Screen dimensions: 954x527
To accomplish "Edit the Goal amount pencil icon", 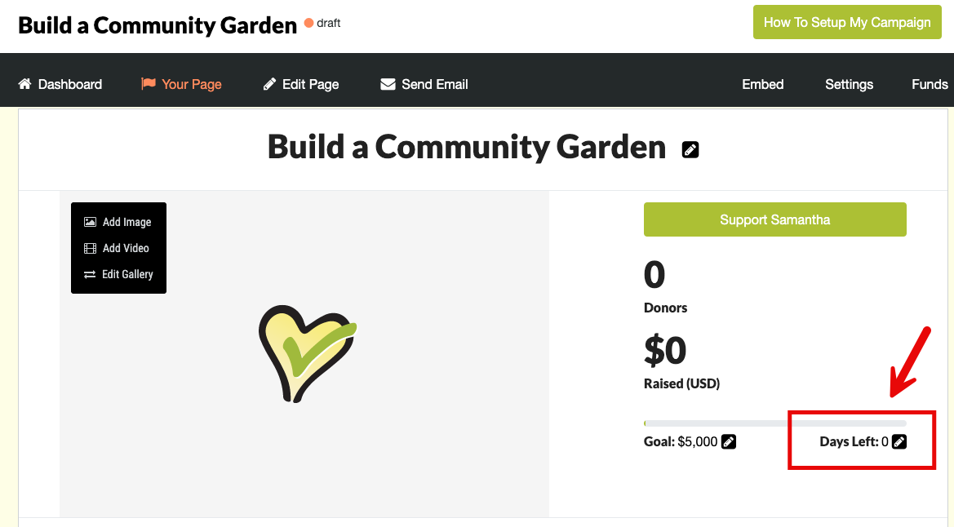I will tap(728, 442).
